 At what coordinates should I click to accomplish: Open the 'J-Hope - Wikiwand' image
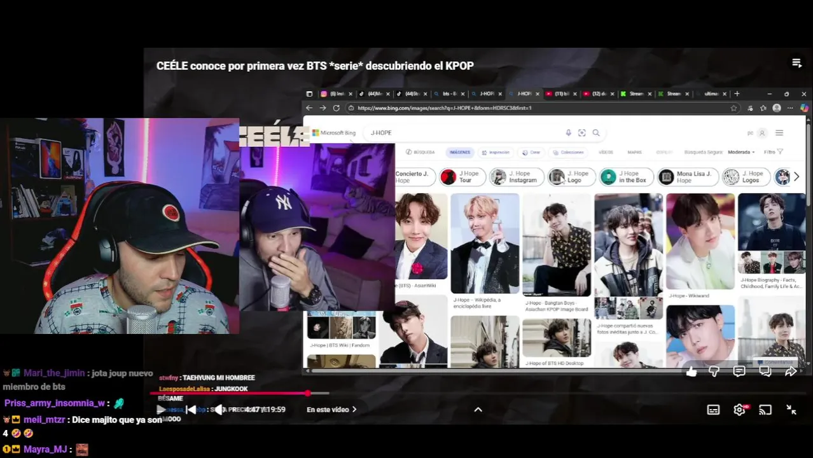(x=700, y=242)
